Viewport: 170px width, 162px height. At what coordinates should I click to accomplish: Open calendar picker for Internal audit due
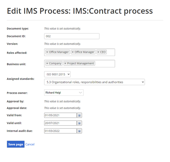pos(79,131)
